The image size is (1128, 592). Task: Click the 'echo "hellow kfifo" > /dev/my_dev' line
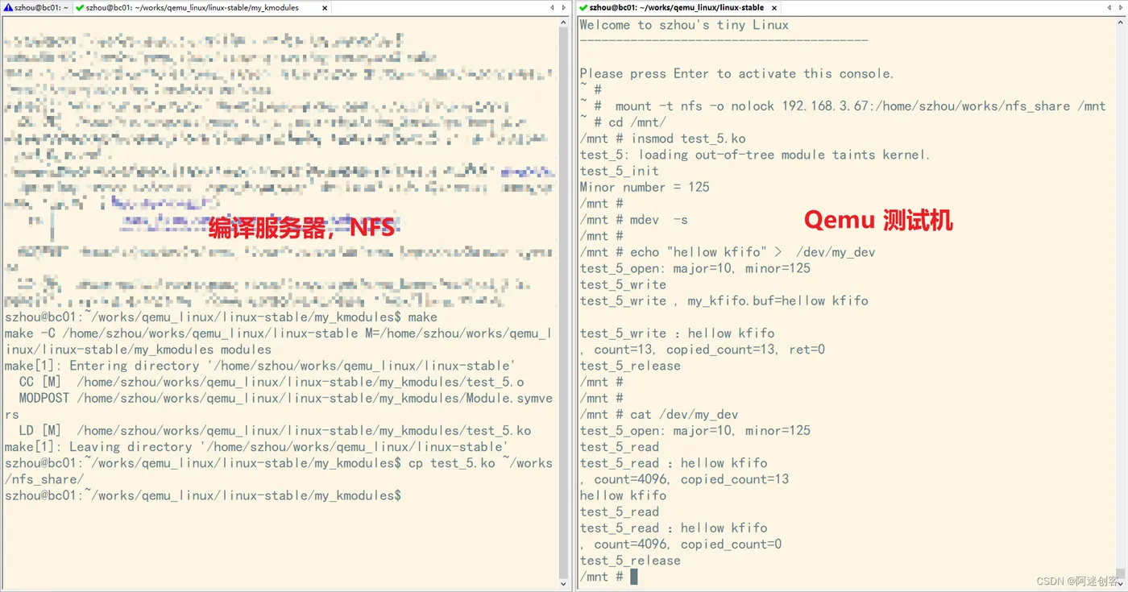click(x=728, y=252)
